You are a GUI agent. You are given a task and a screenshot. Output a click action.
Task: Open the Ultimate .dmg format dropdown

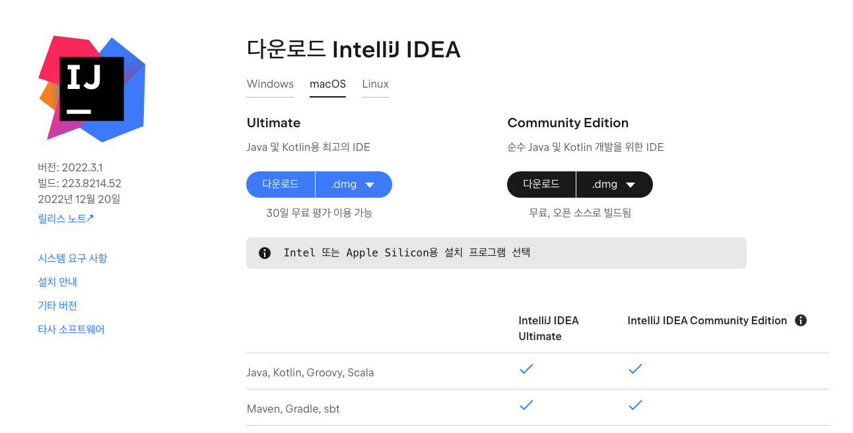354,185
